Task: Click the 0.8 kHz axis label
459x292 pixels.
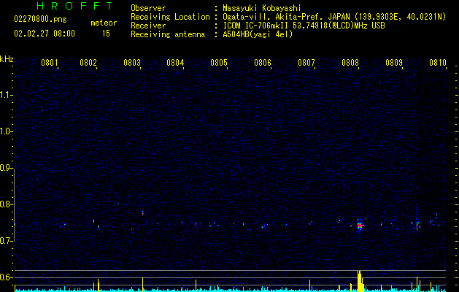Action: (7, 204)
